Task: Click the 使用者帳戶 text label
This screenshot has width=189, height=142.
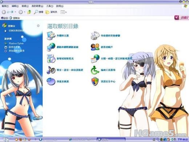Action: 107,47
